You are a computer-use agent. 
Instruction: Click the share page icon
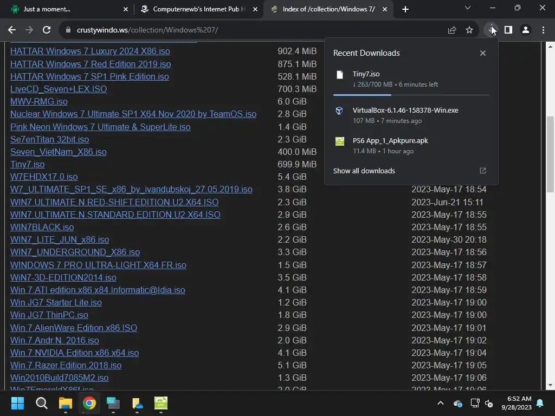451,30
